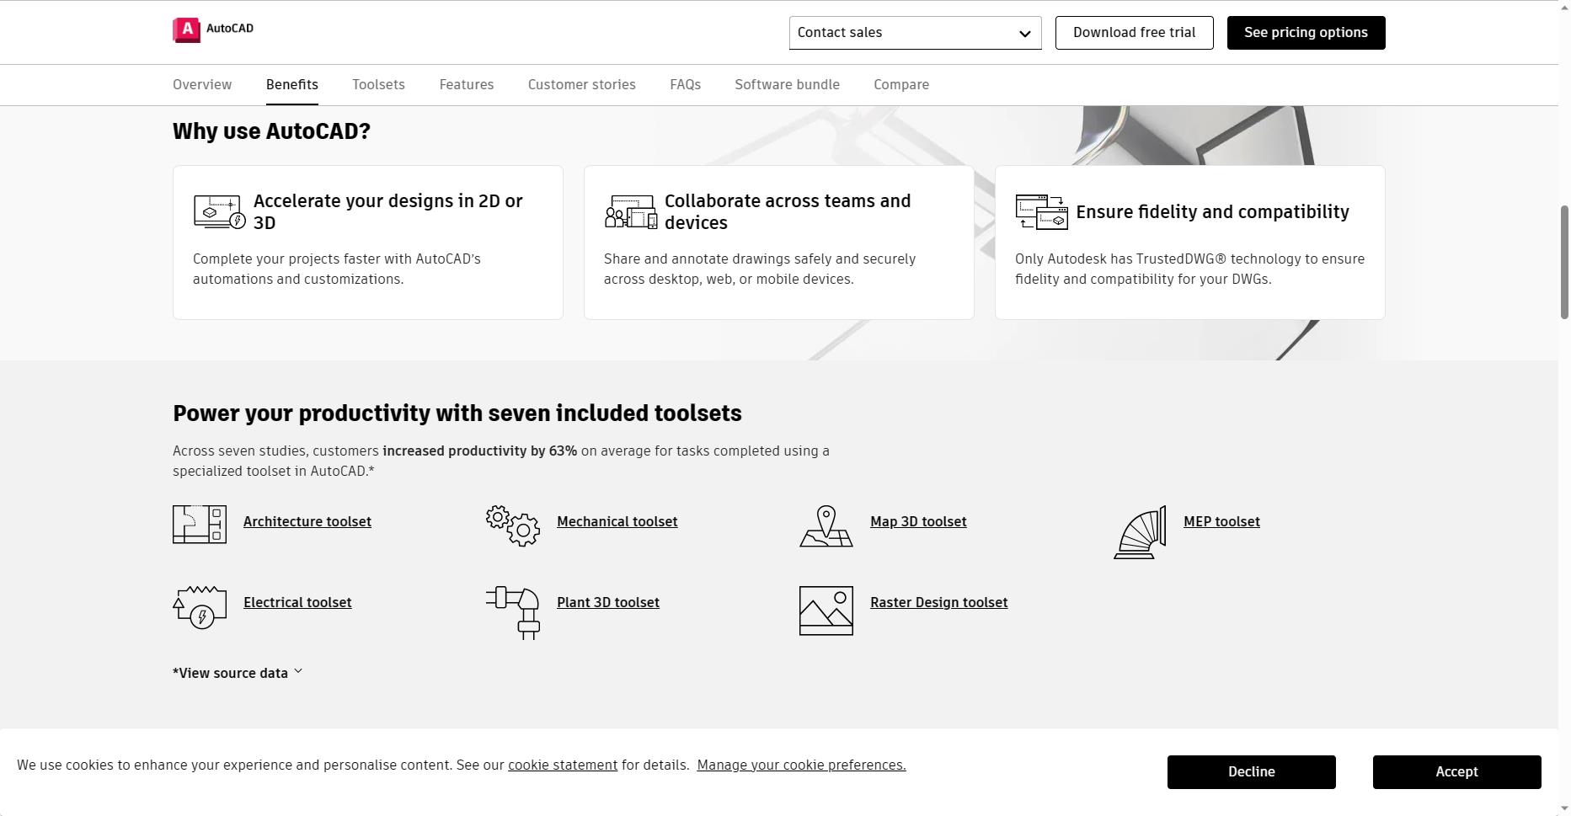Click text 'Complete your projects faster with AutoCAD's'

tap(337, 259)
